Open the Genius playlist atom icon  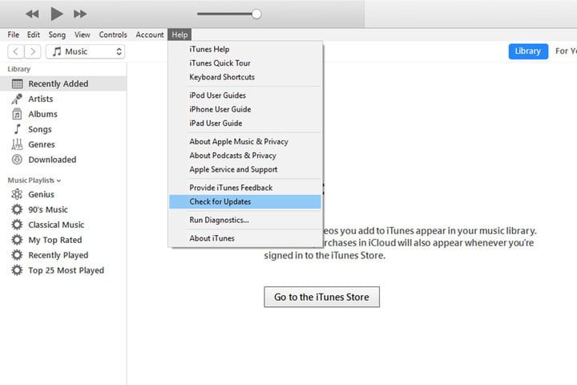(x=17, y=194)
